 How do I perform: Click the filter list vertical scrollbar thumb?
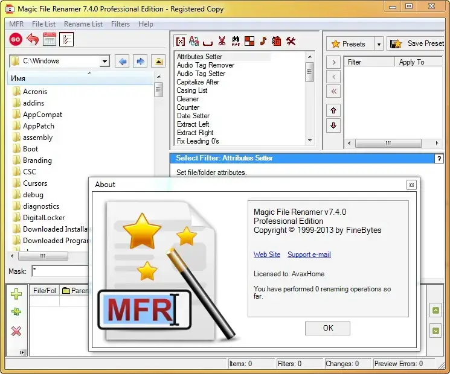(x=309, y=72)
